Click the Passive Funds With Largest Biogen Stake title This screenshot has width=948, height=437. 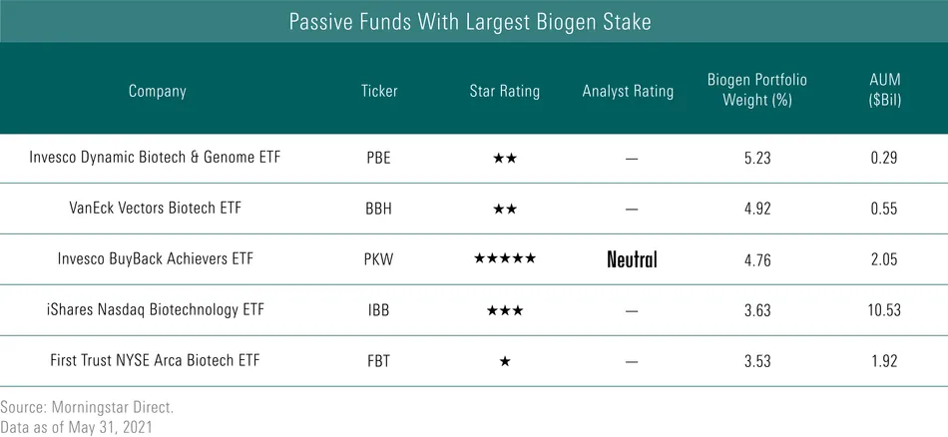[474, 21]
